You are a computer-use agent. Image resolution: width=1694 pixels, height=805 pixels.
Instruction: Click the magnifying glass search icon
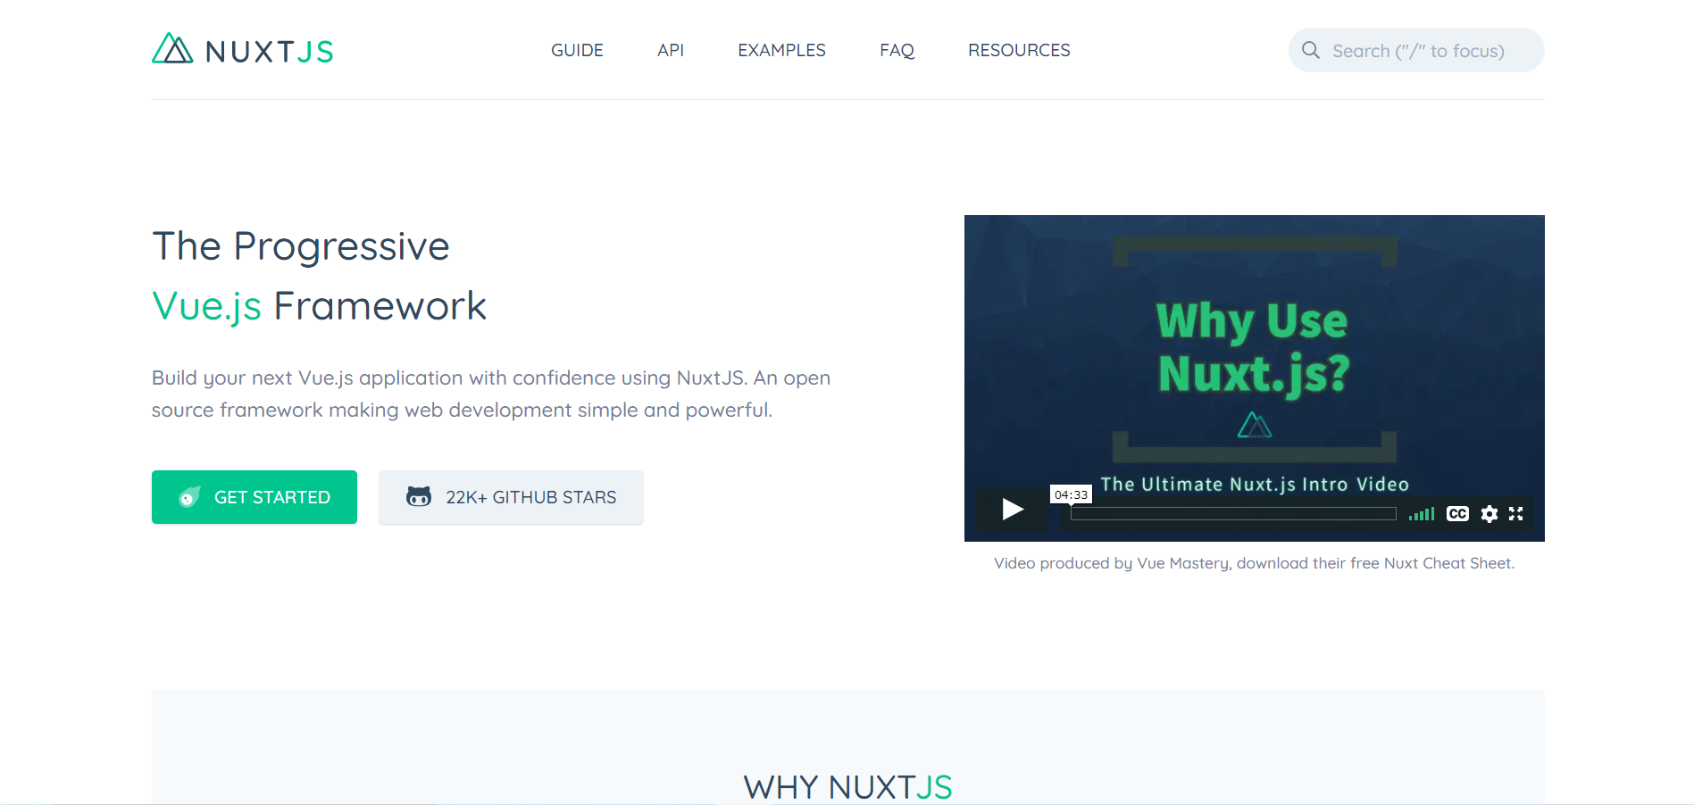tap(1310, 51)
